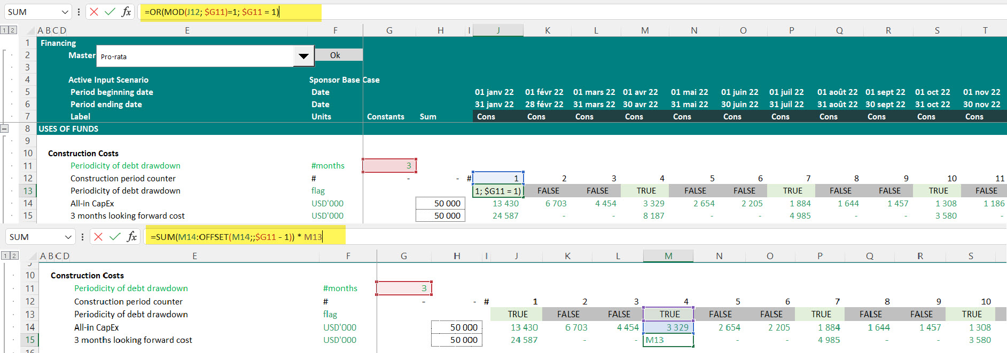
Task: Expand the Name Box dropdown beside the OR(MOD formula
Action: click(65, 12)
